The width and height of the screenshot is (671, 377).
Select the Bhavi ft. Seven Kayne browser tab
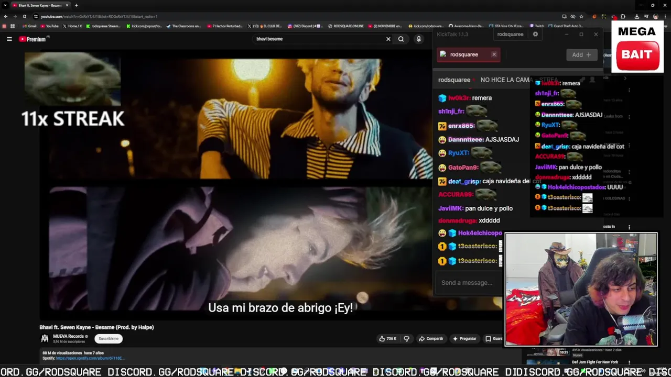tap(41, 5)
